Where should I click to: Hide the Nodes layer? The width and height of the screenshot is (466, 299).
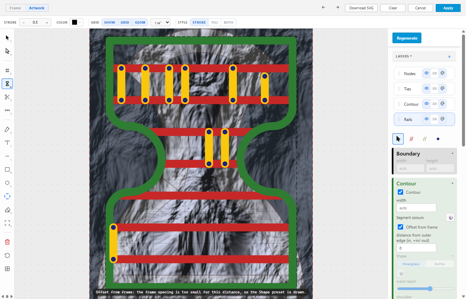426,73
